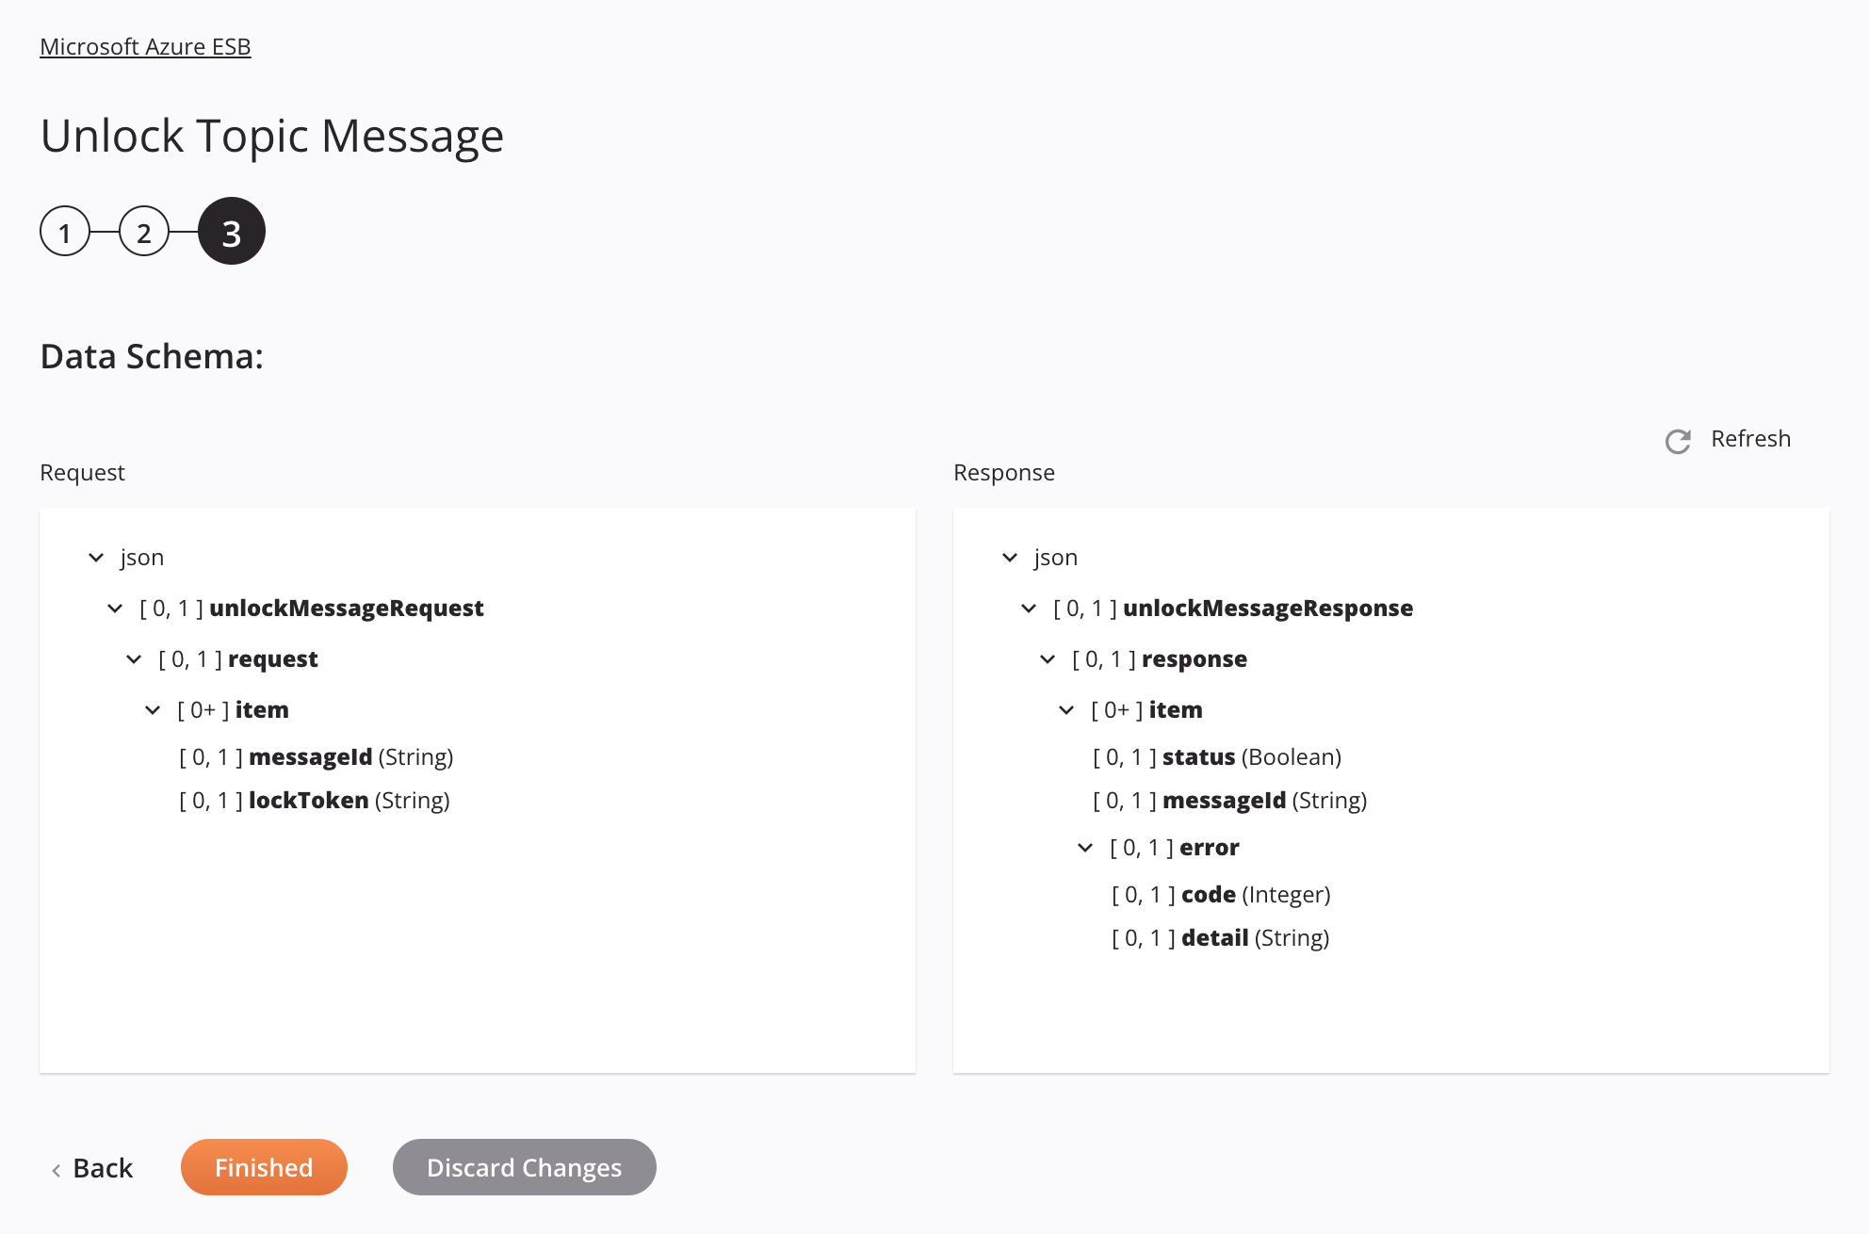Click the messageId field in Request
Image resolution: width=1869 pixels, height=1234 pixels.
click(307, 756)
